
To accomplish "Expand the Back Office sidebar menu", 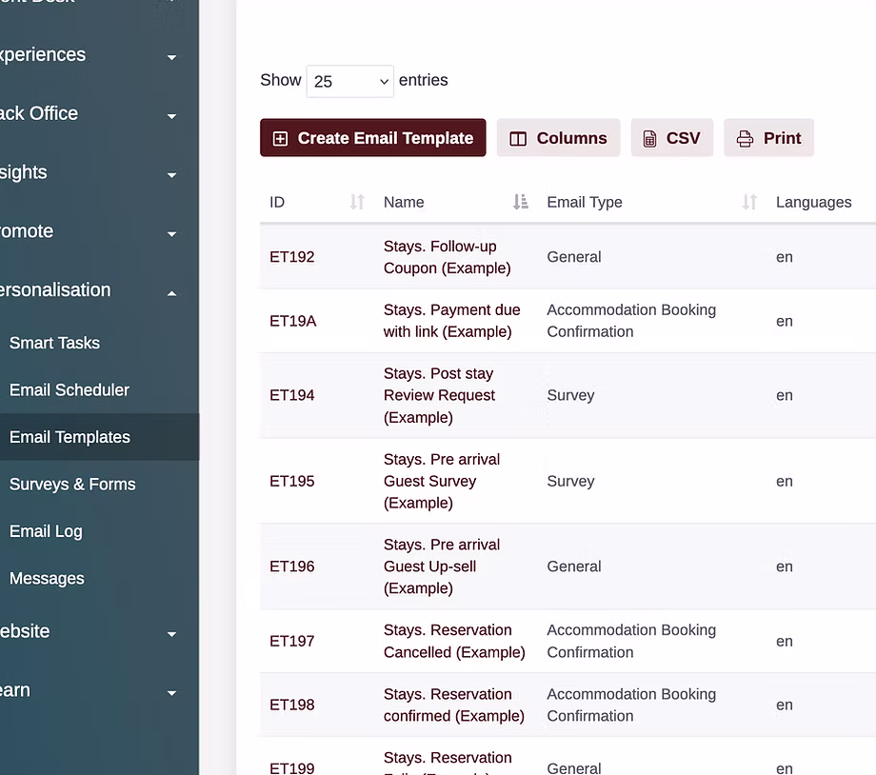I will pos(171,116).
